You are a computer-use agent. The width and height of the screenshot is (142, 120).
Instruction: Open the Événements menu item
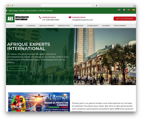point(93,26)
